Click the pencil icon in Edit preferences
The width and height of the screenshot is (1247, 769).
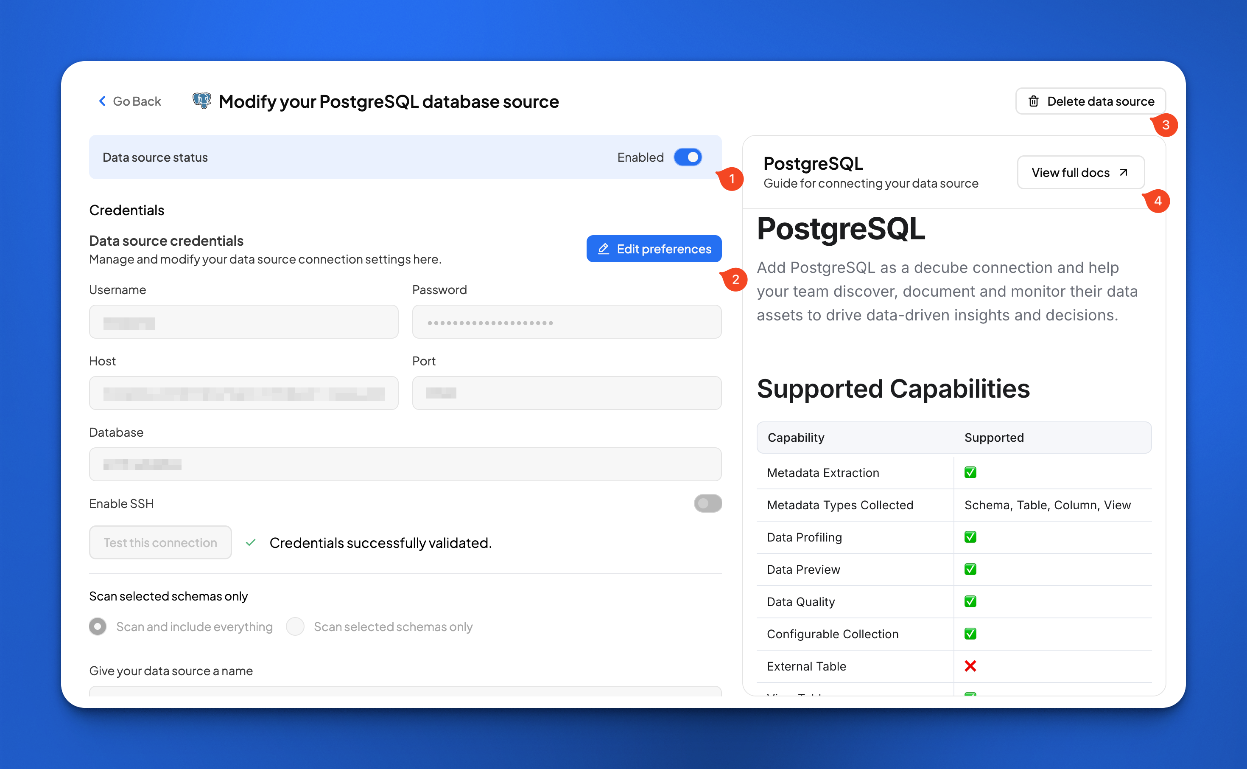603,249
